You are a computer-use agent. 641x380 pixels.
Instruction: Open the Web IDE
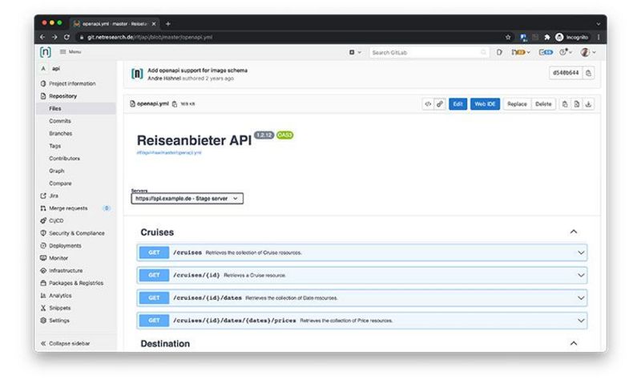pyautogui.click(x=485, y=103)
